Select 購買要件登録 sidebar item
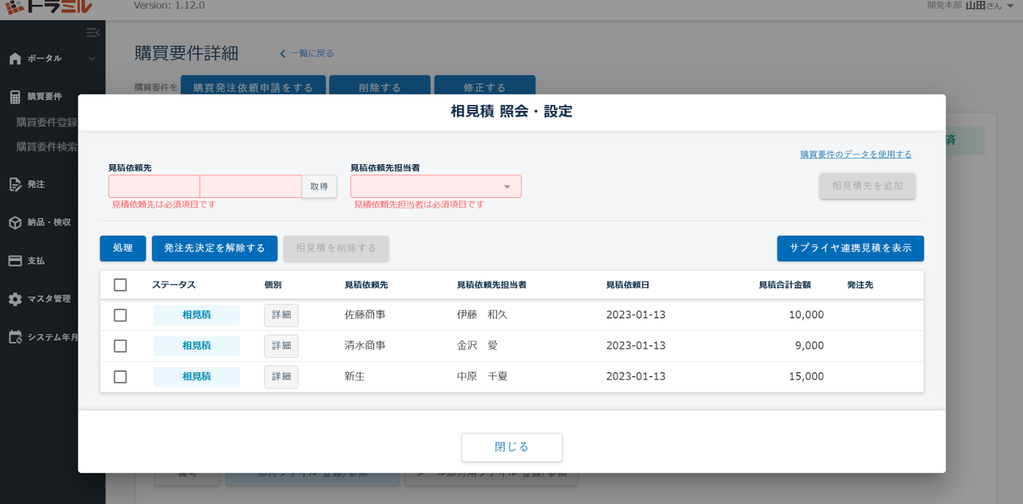Screen dimensions: 1023x504 (x=47, y=122)
